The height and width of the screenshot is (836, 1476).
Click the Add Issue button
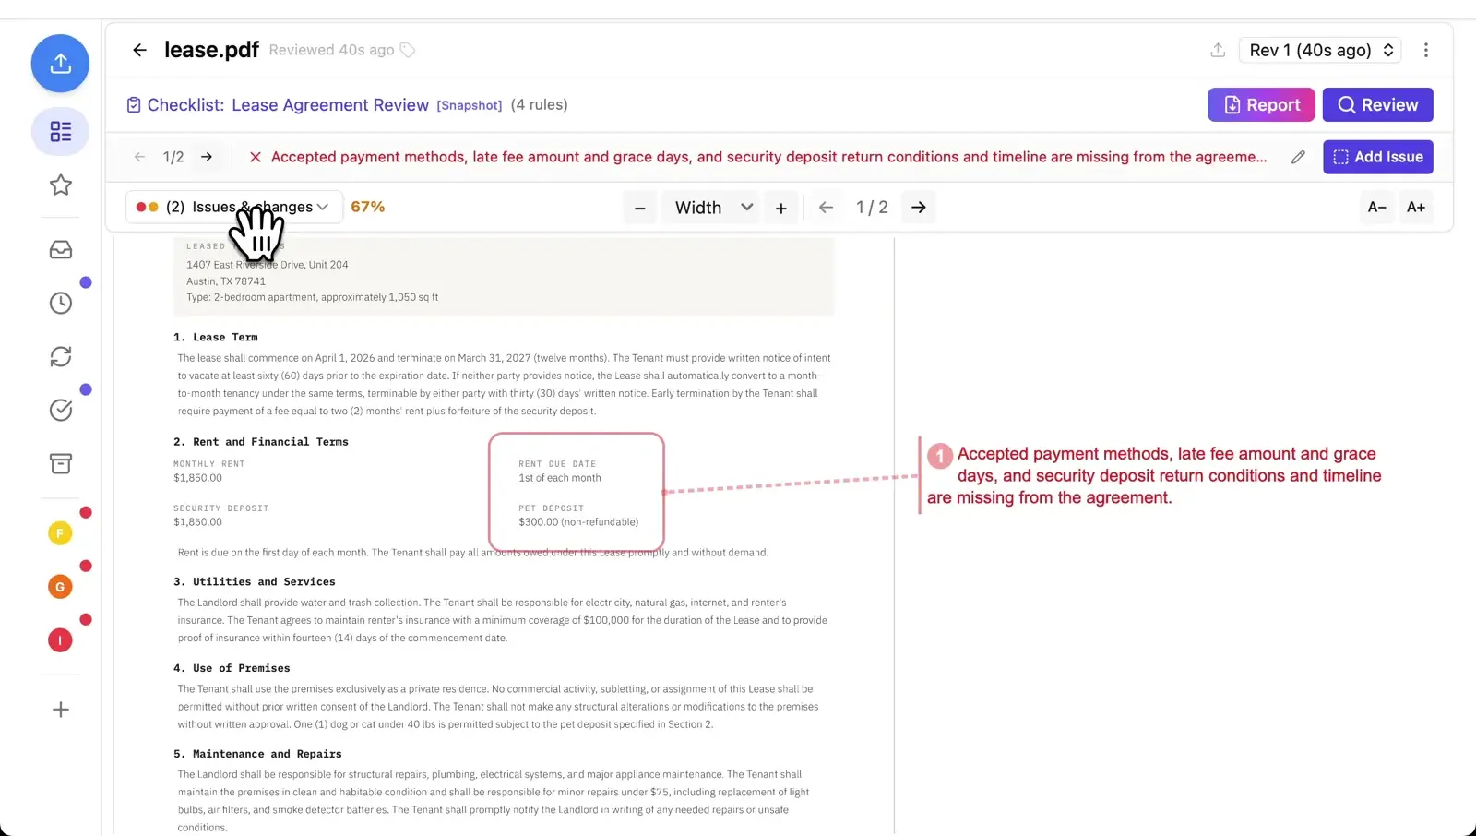click(x=1377, y=157)
